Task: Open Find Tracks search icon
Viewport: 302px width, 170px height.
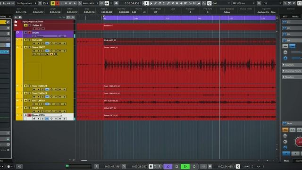Action: pos(73,17)
